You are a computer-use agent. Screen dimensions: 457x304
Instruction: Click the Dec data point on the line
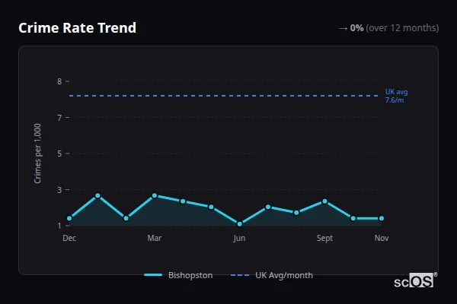point(69,218)
